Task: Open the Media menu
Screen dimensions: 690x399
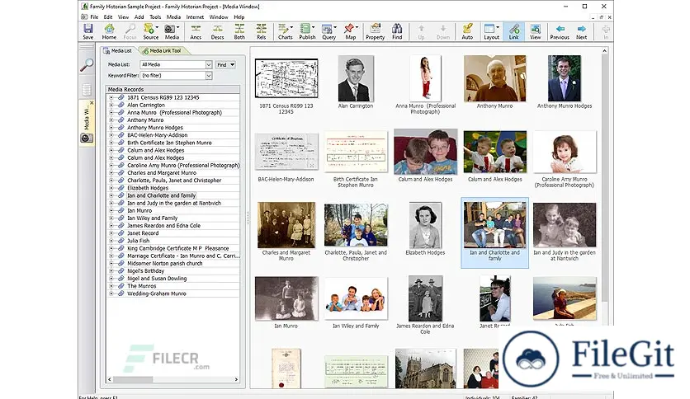Action: 173,17
